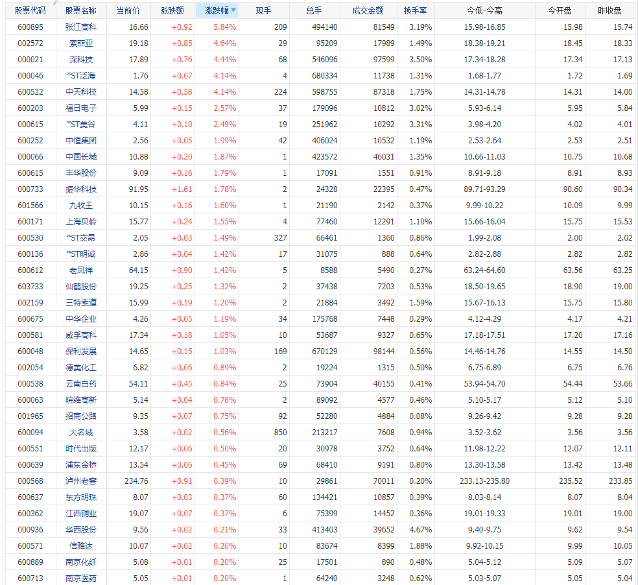Click stock code 600713 in last row
This screenshot has width=638, height=585.
tap(30, 579)
